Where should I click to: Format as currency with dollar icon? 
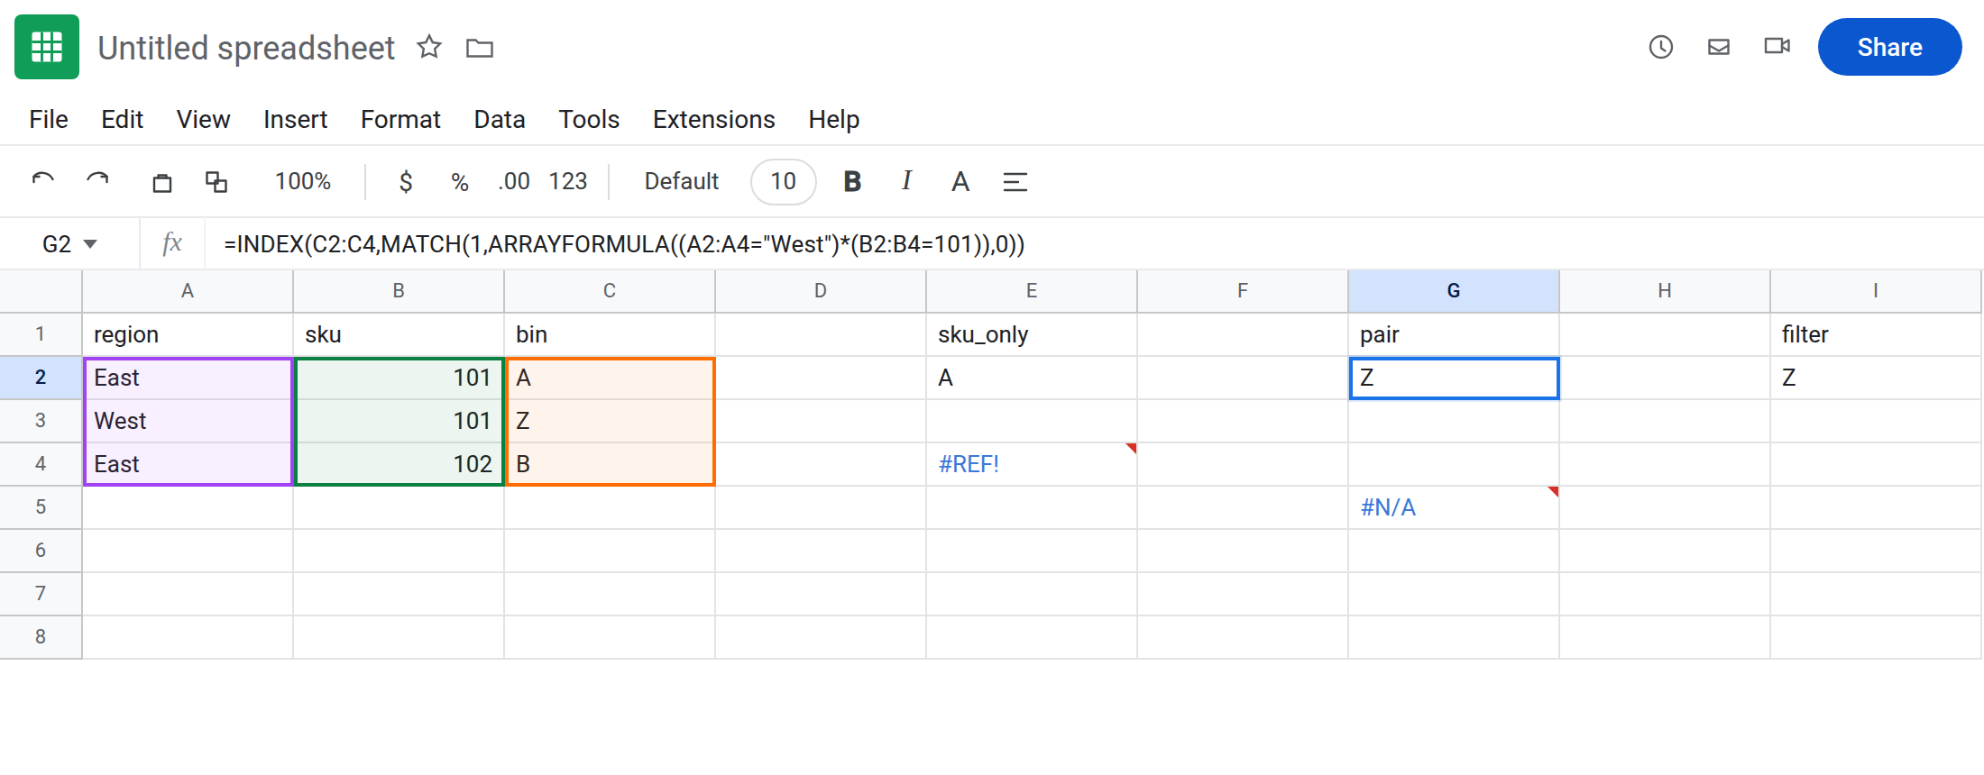point(406,182)
